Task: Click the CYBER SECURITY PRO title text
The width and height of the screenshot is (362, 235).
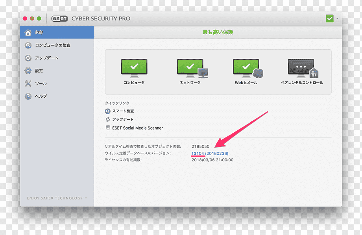Action: click(x=101, y=19)
